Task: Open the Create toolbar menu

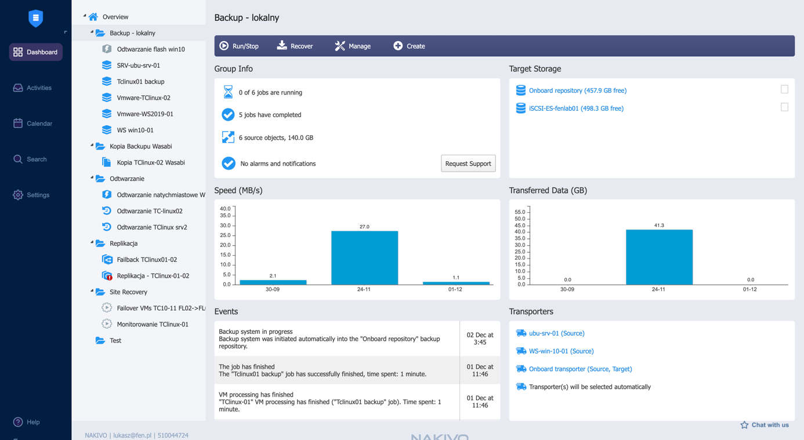Action: (409, 46)
